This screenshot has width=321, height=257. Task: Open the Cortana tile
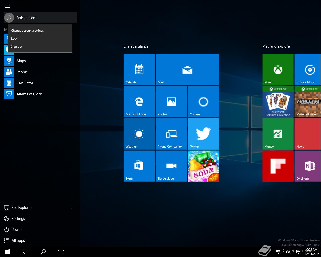click(203, 102)
